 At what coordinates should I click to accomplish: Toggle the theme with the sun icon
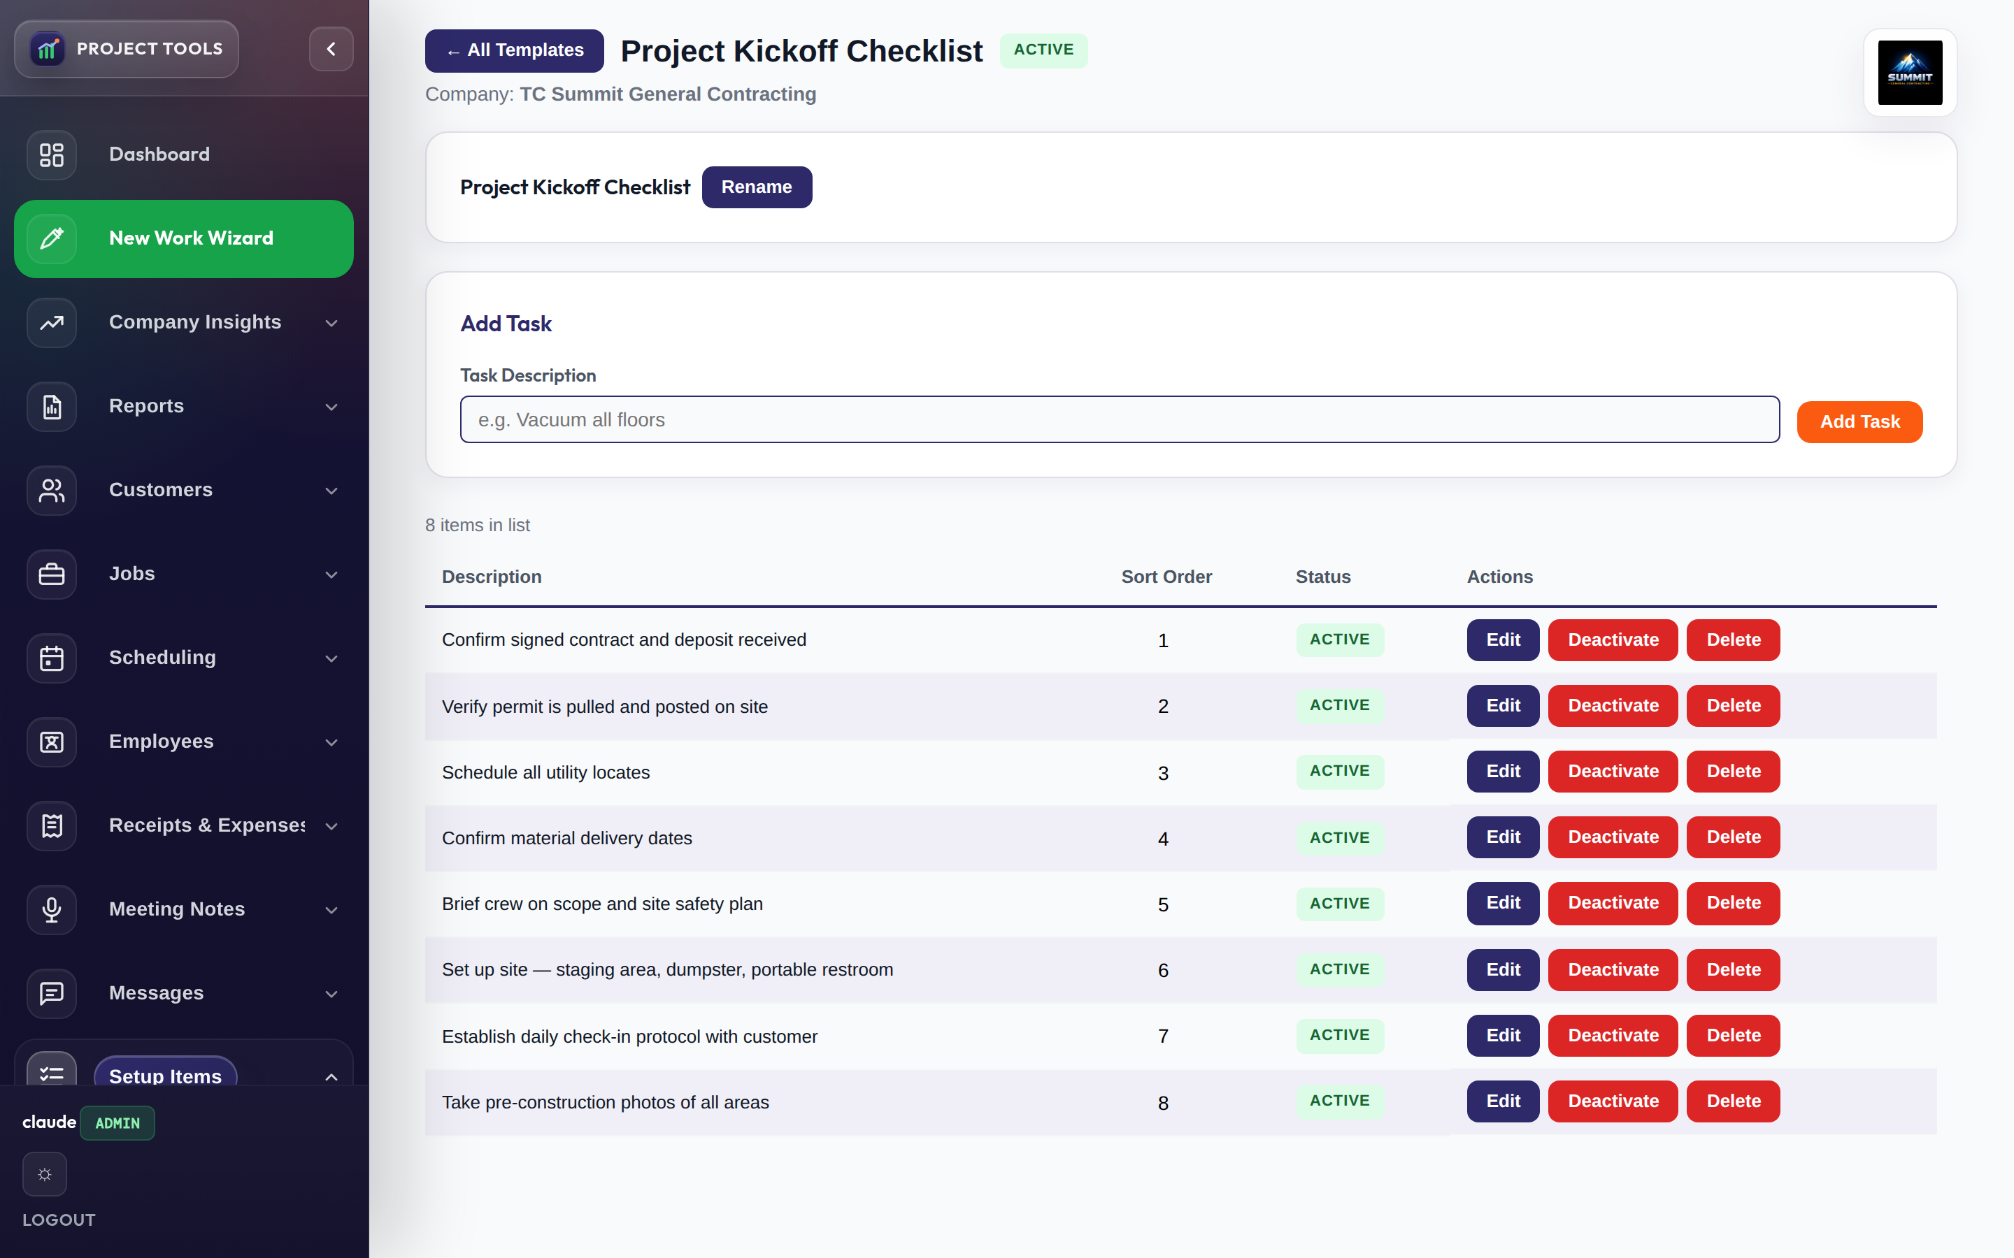[45, 1175]
